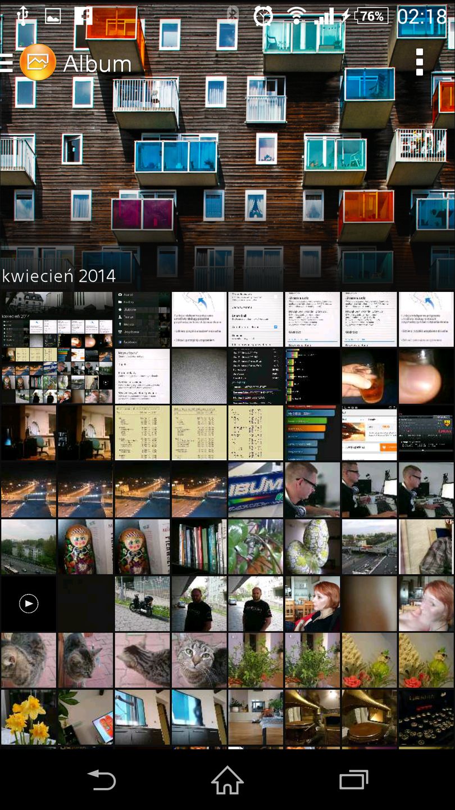Open the recent apps button
The height and width of the screenshot is (810, 455).
353,780
